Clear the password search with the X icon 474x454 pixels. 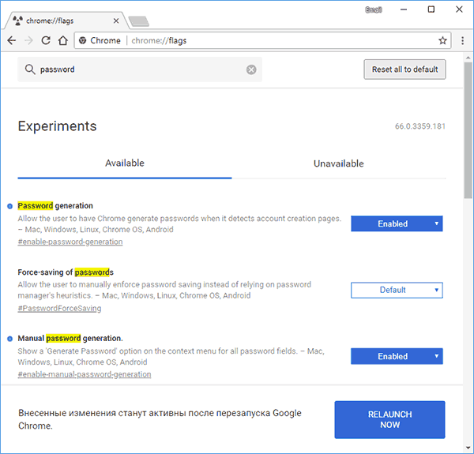point(251,69)
